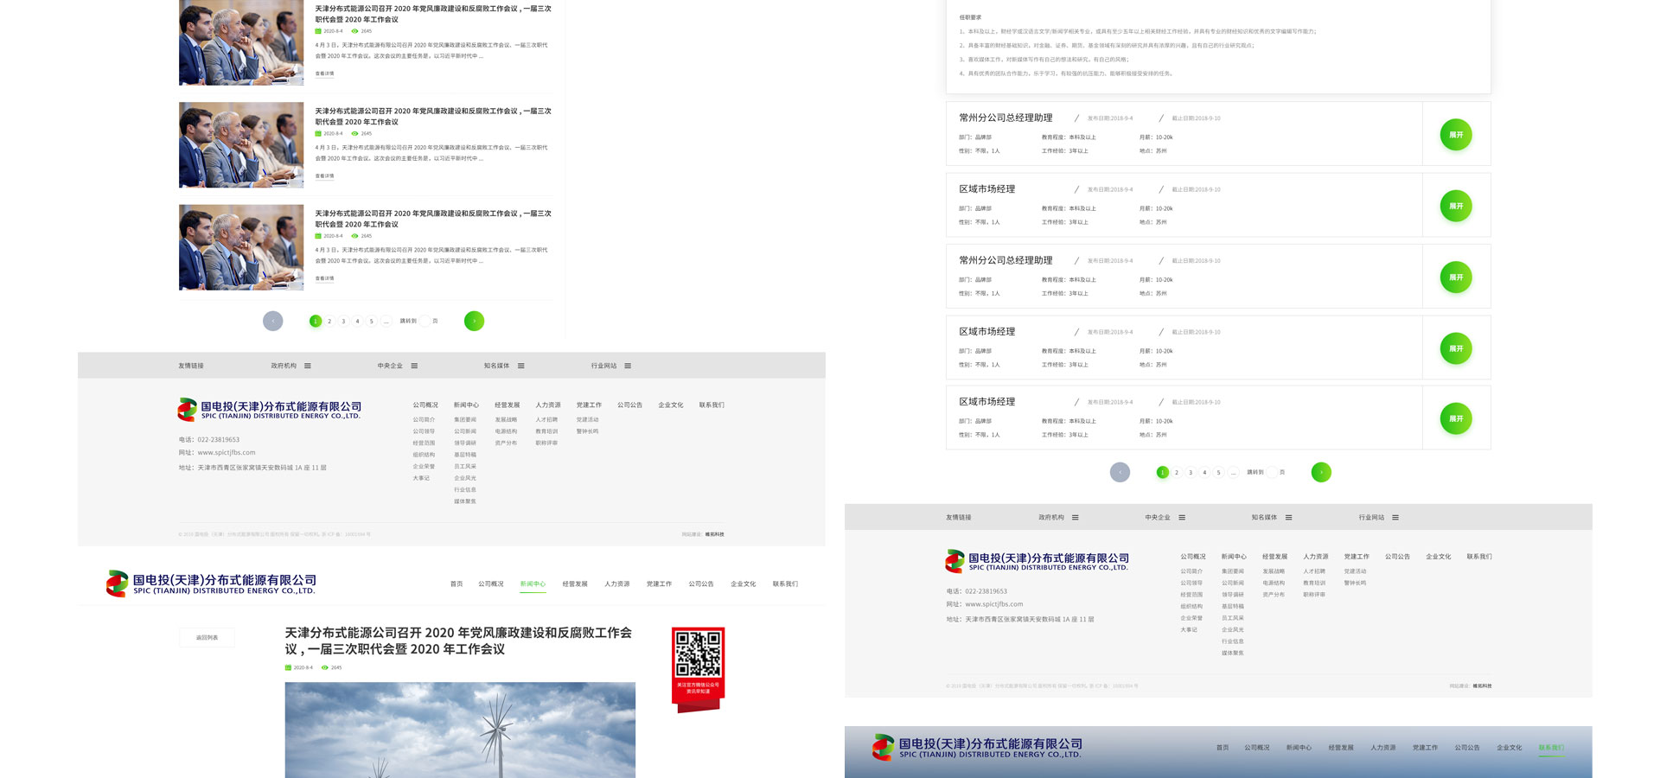Go to page 2 in the job listings pagination

point(1177,473)
